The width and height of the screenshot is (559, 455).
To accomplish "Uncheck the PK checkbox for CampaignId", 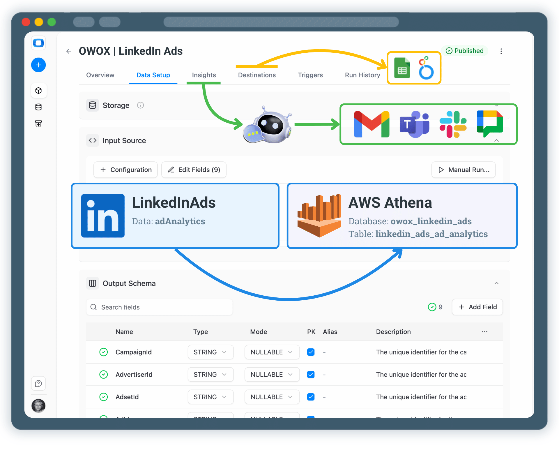I will [311, 352].
